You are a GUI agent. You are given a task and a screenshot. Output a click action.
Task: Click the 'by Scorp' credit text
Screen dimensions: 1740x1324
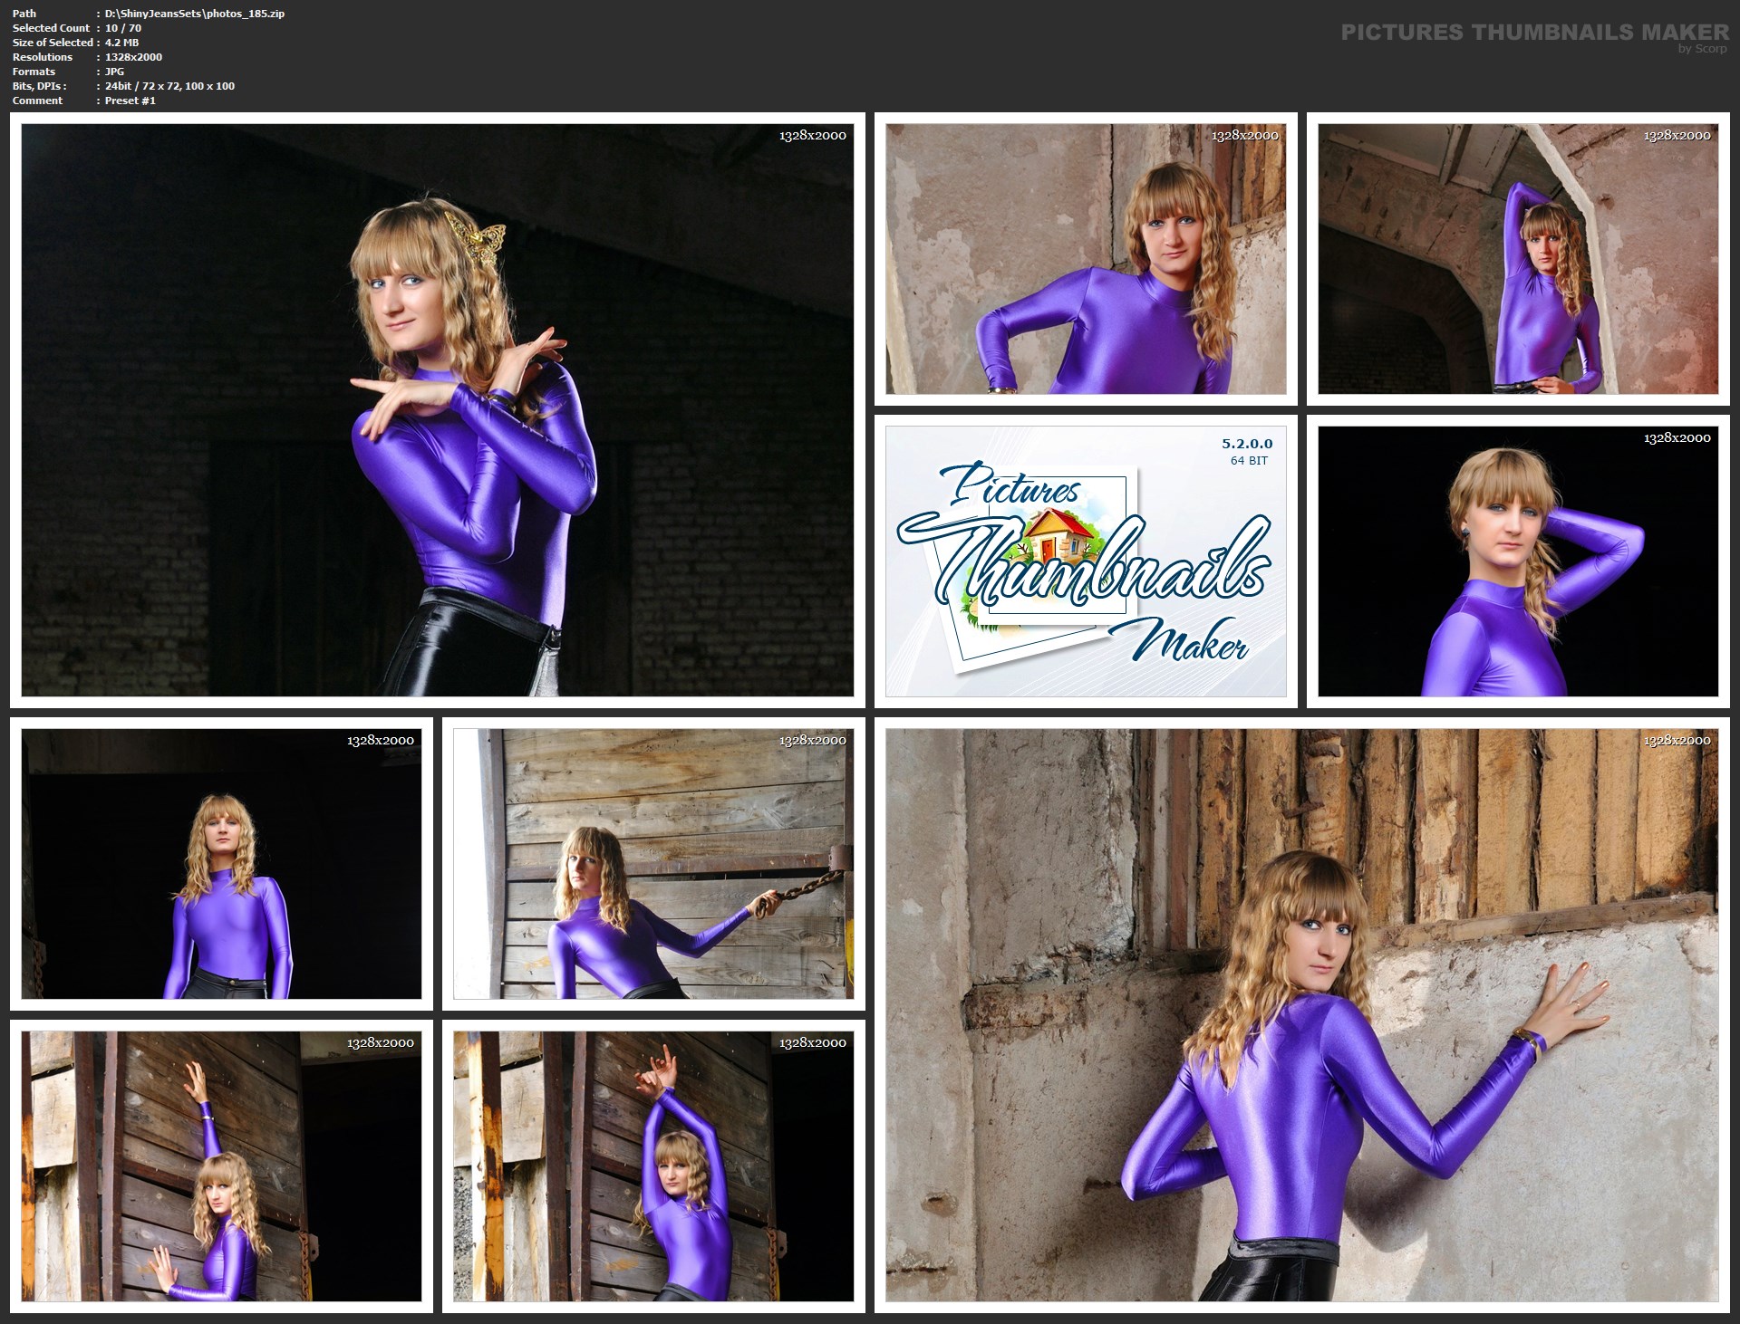tap(1703, 49)
